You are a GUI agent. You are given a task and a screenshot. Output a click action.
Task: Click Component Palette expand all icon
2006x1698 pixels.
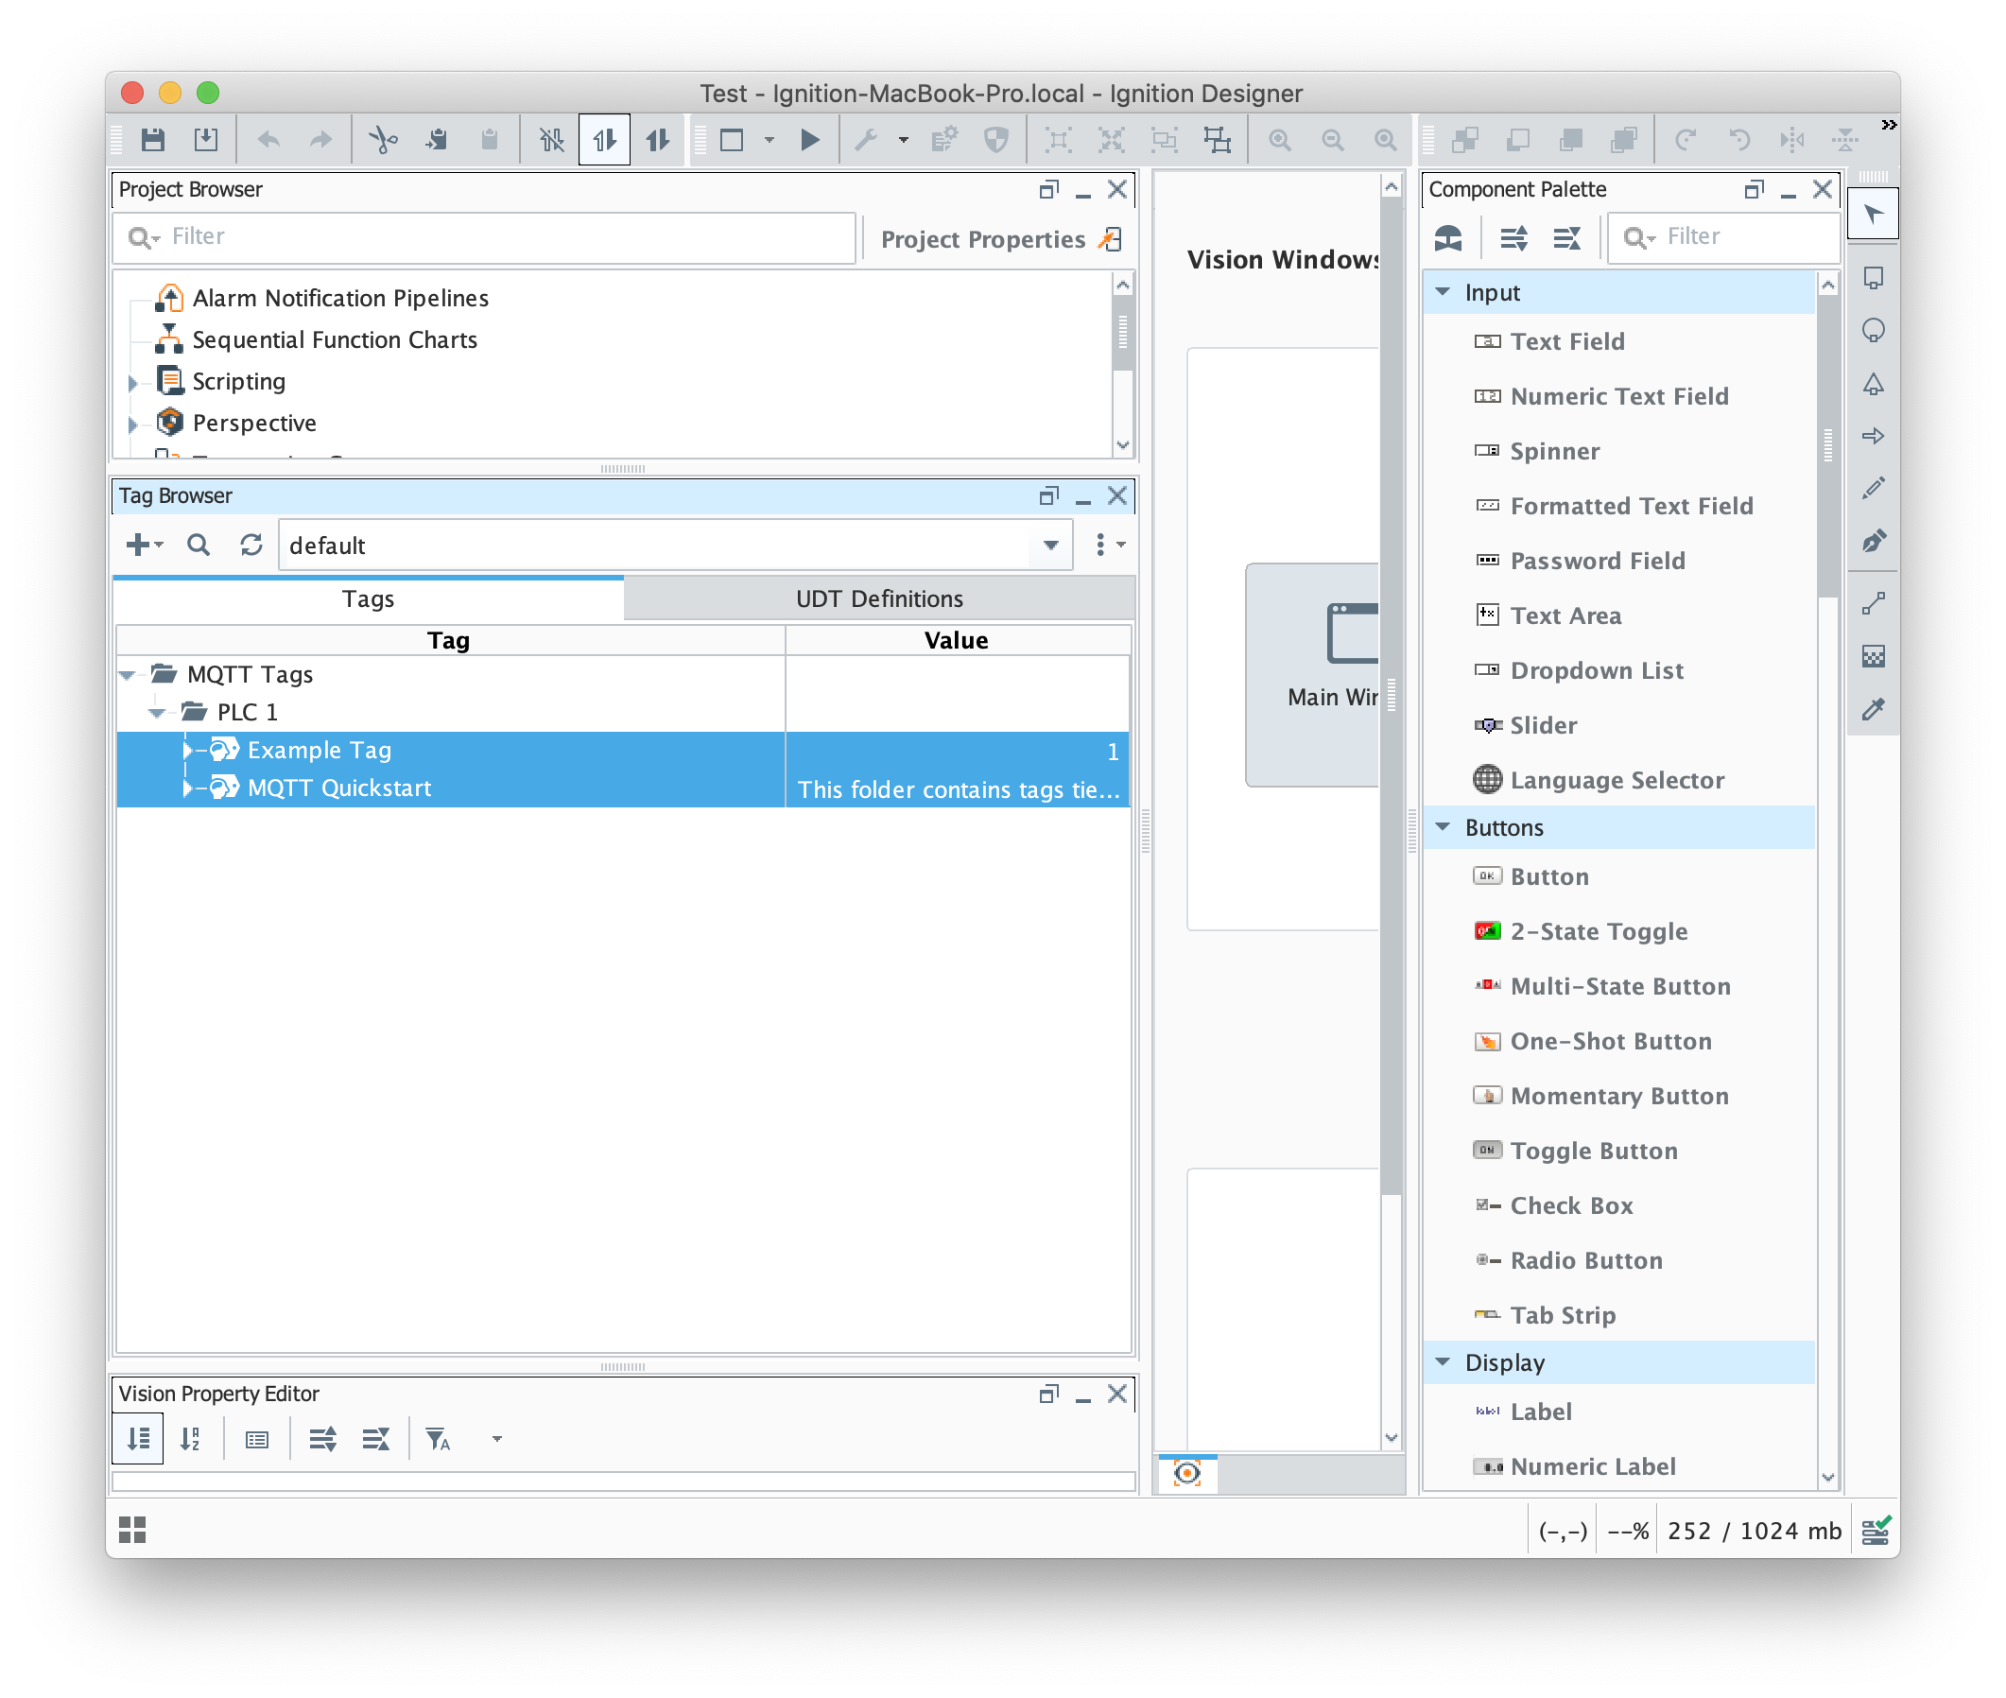coord(1513,236)
